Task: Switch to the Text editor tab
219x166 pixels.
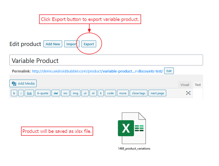Action: [x=198, y=85]
